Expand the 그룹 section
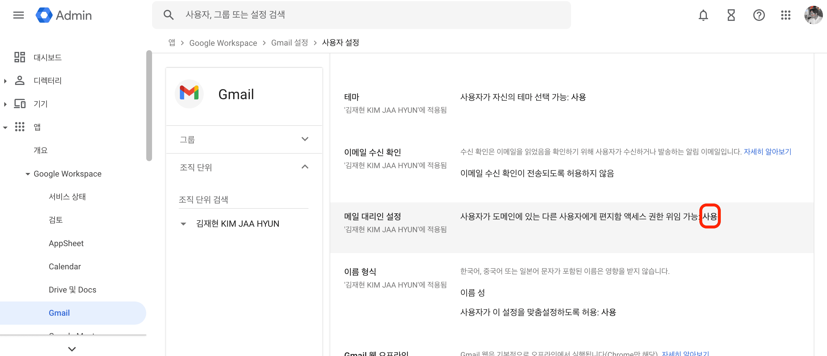Screen dimensions: 827x356 tap(305, 139)
